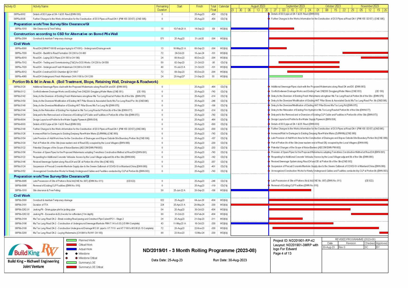Select activity ID S8P6a-7020
This screenshot has width=408, height=288.
pyautogui.click(x=21, y=67)
